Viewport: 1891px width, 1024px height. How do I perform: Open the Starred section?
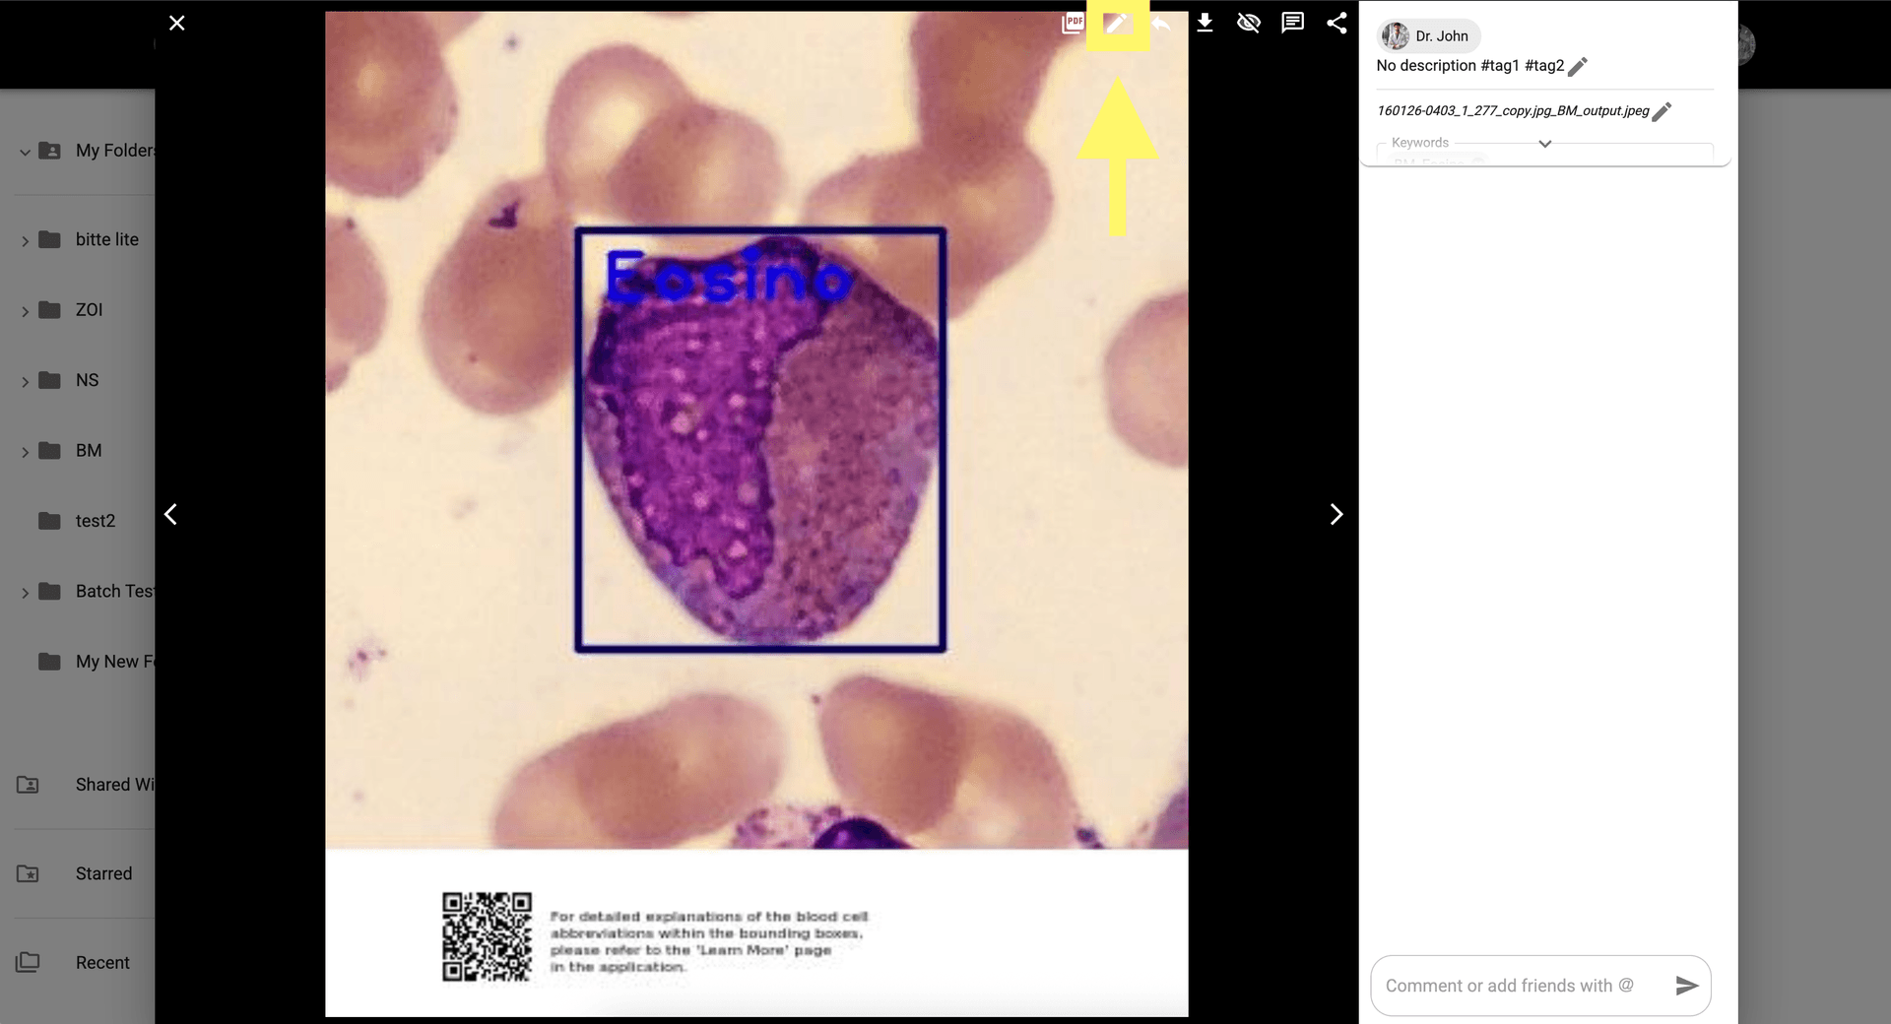103,873
